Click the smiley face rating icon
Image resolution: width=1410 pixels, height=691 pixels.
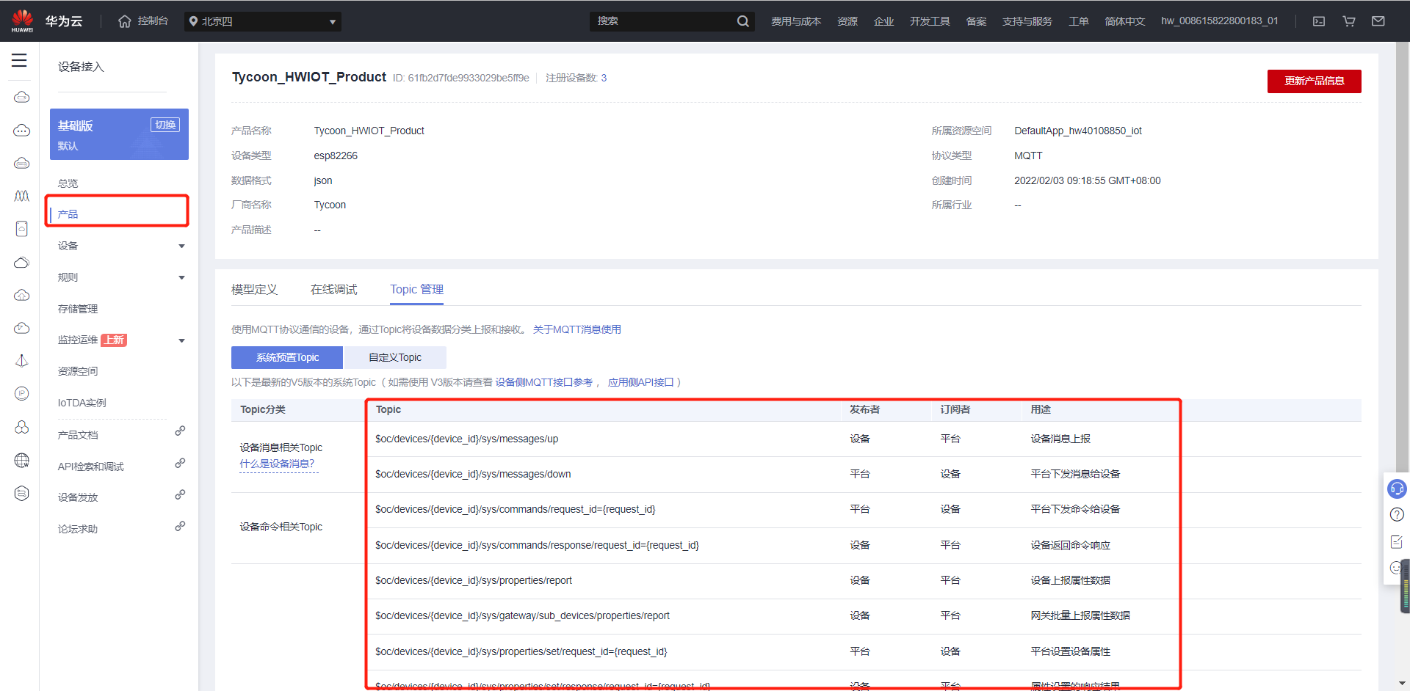(x=1395, y=568)
